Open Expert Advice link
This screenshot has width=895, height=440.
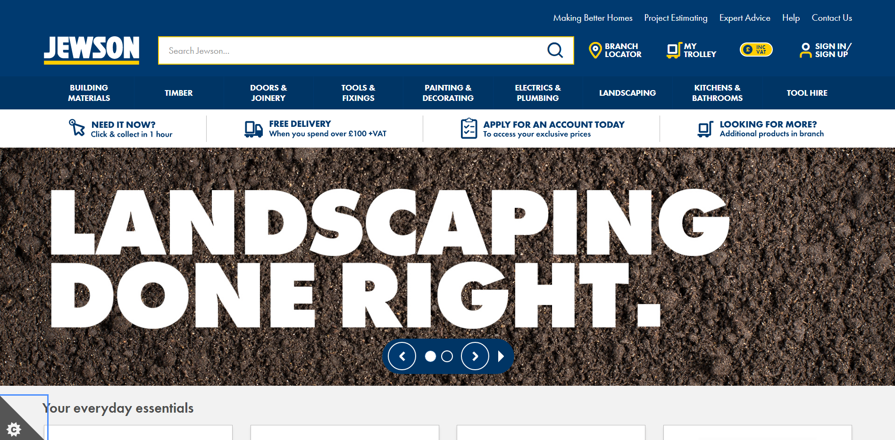point(744,18)
